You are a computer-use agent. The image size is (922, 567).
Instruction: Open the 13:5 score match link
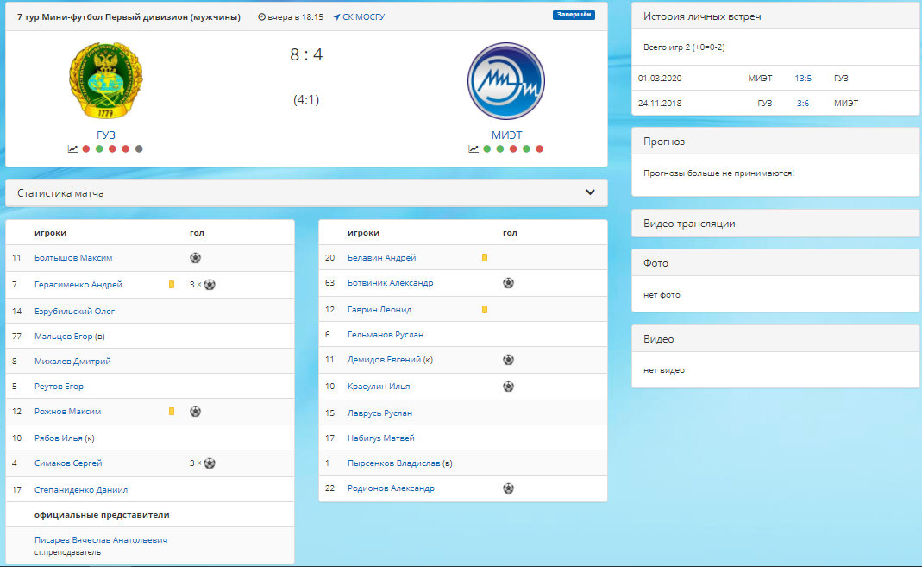point(803,79)
